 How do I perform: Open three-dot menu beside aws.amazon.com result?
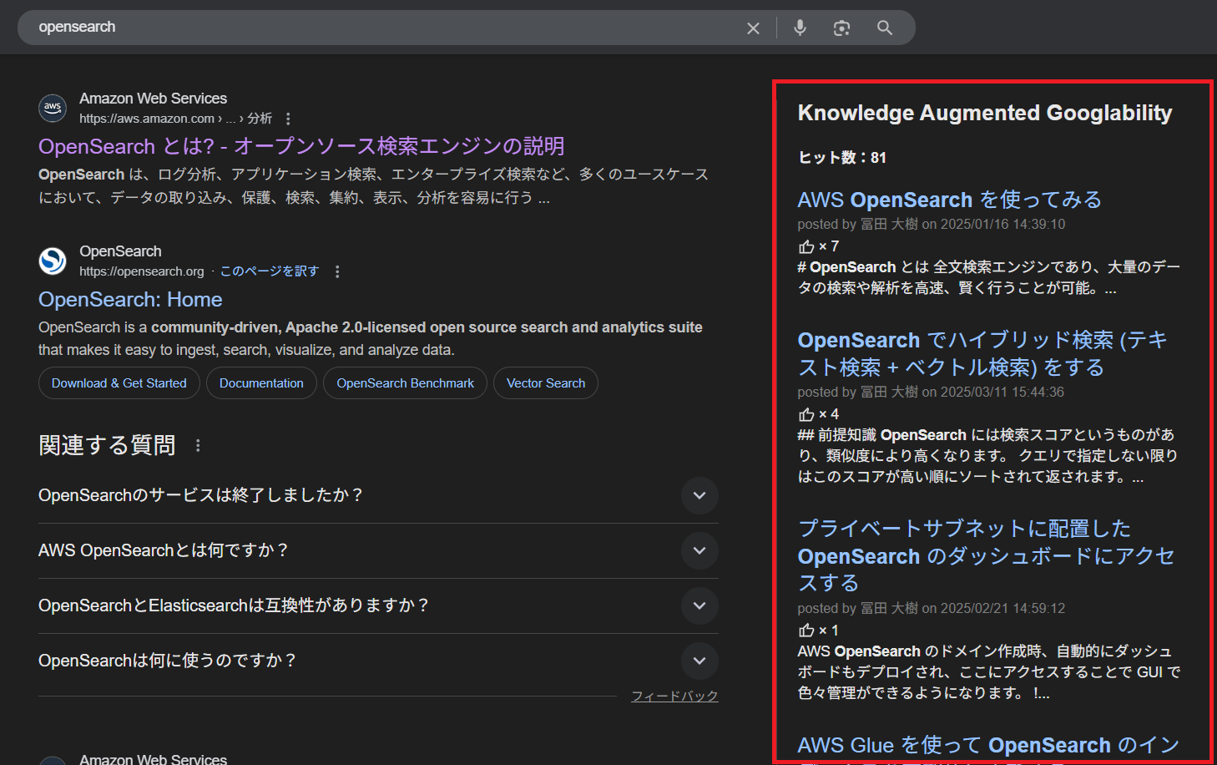[x=288, y=119]
